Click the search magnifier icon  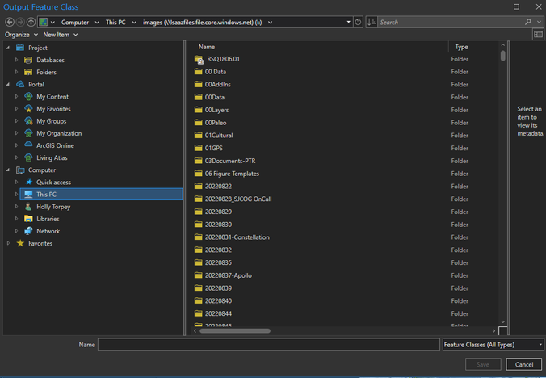[528, 22]
